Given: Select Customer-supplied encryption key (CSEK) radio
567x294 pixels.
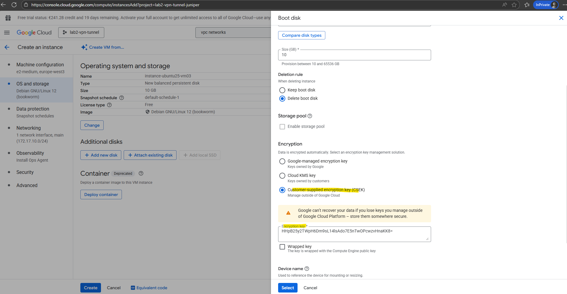Looking at the screenshot, I should click(282, 190).
